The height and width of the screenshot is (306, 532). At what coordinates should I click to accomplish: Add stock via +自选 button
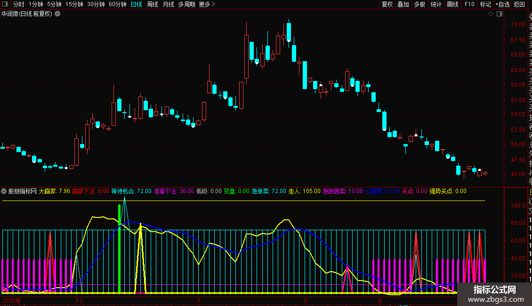[x=502, y=4]
